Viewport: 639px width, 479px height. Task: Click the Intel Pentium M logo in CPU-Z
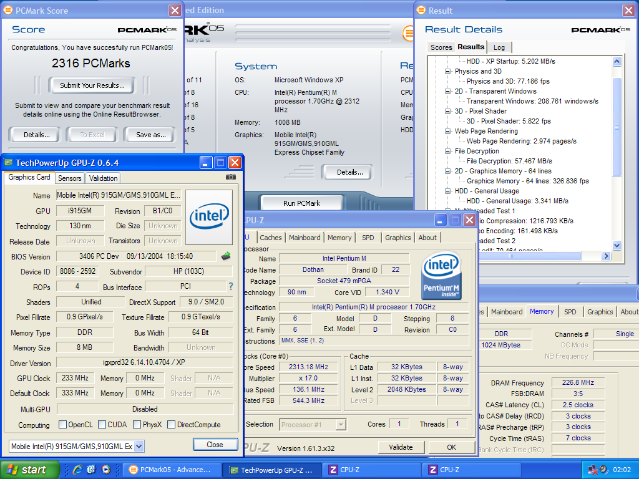(x=442, y=275)
